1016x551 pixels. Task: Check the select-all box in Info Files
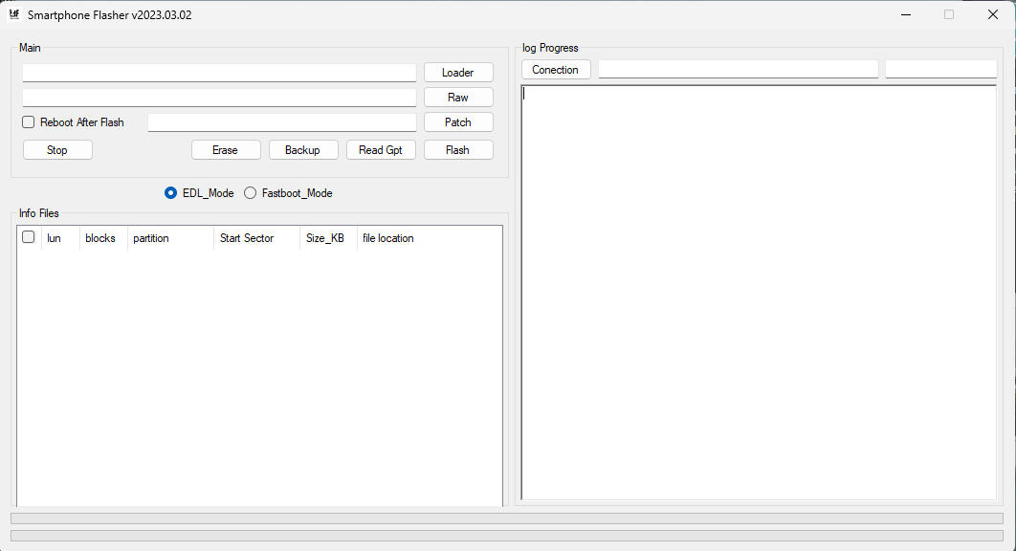[28, 236]
